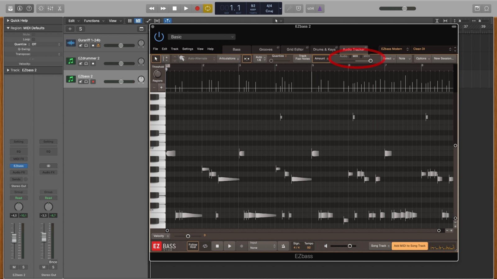Click the EZbass loop playback icon

click(x=205, y=246)
